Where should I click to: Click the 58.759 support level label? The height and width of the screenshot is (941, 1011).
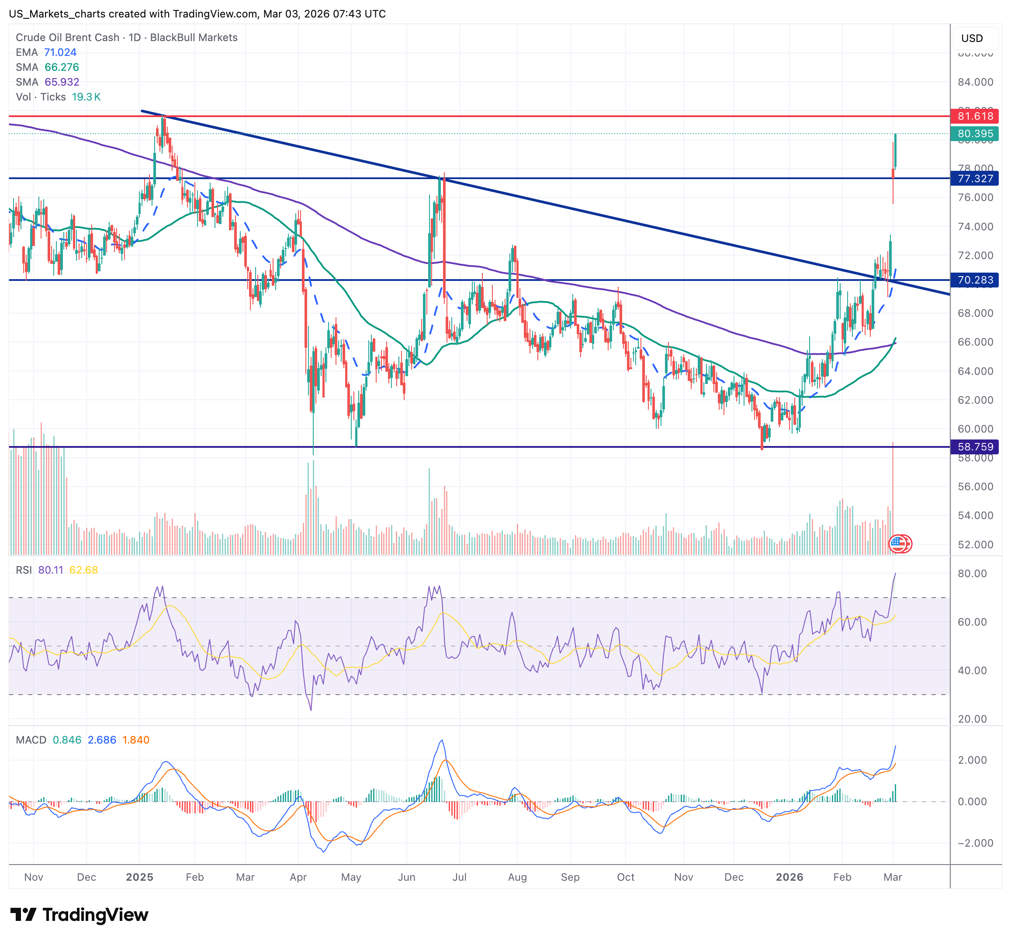[974, 447]
